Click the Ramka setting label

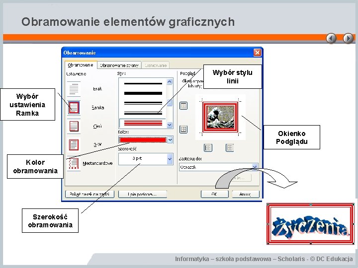pos(98,107)
